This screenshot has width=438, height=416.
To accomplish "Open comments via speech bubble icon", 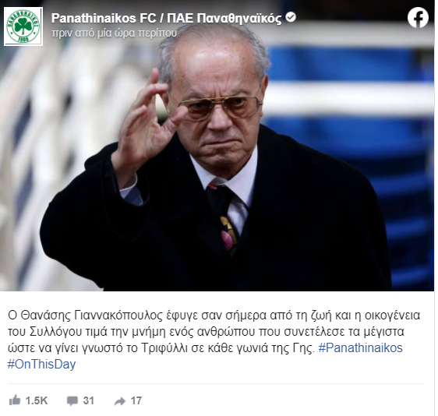I will [72, 400].
